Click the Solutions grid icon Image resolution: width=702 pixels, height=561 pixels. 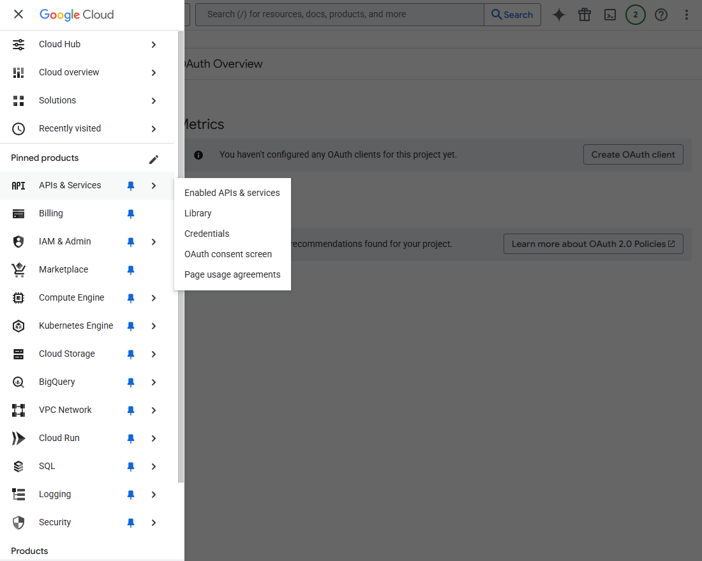(x=19, y=101)
